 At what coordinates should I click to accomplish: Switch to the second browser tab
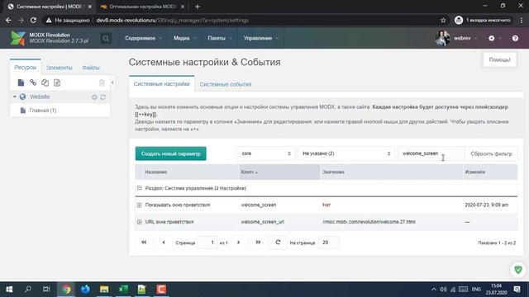pyautogui.click(x=141, y=7)
